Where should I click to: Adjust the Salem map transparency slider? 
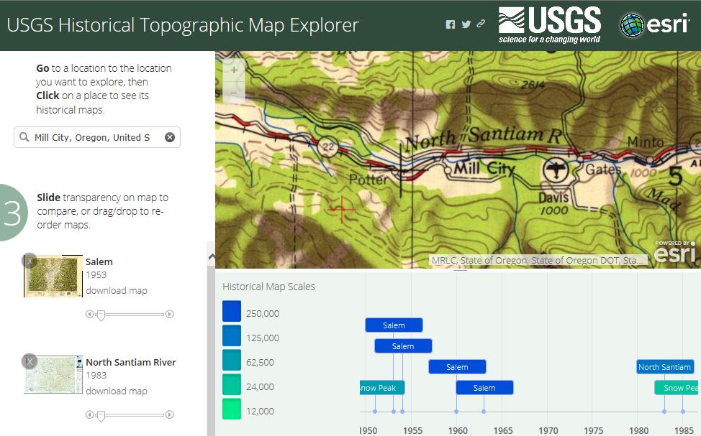(x=99, y=314)
